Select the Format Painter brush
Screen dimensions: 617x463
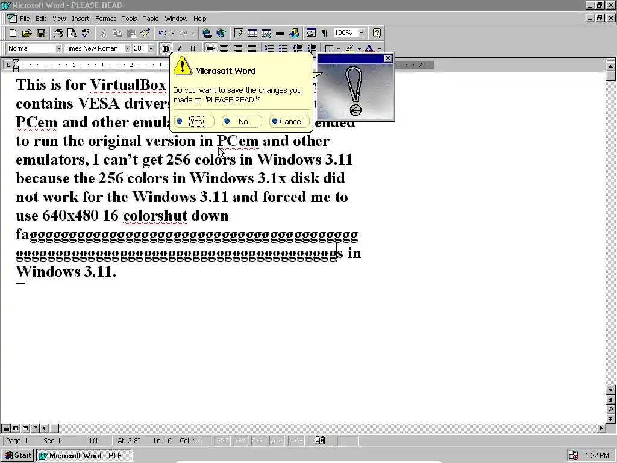[145, 33]
